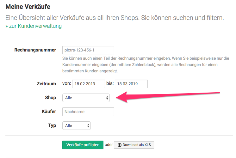The height and width of the screenshot is (158, 236).
Task: Click the 'bis' end date field
Action: click(131, 84)
